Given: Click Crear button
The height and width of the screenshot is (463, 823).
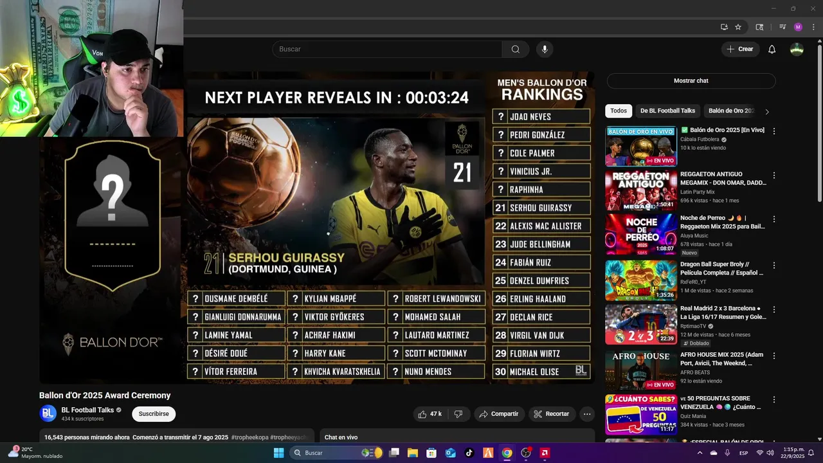Looking at the screenshot, I should (740, 50).
